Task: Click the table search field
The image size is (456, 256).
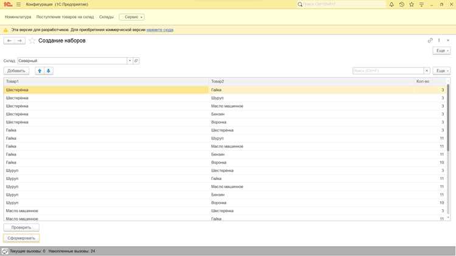Action: 389,71
